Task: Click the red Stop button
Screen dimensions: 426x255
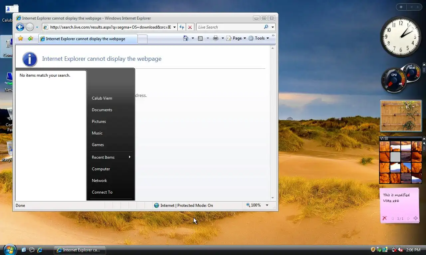Action: [x=190, y=27]
